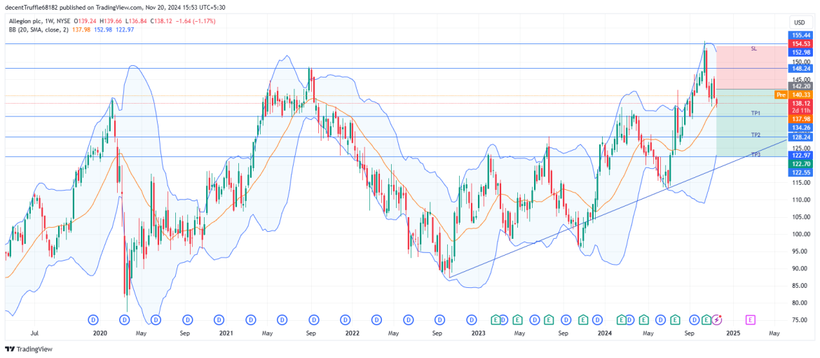Click the gray 142.20 entry price label
The image size is (820, 358).
pos(799,85)
